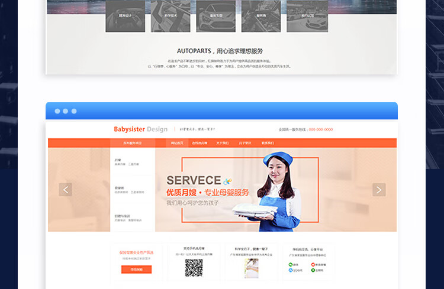Click the orange button in first promo card

coord(136,269)
